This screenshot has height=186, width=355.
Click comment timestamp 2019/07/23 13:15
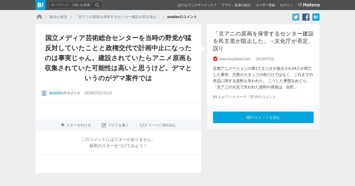pos(98,93)
